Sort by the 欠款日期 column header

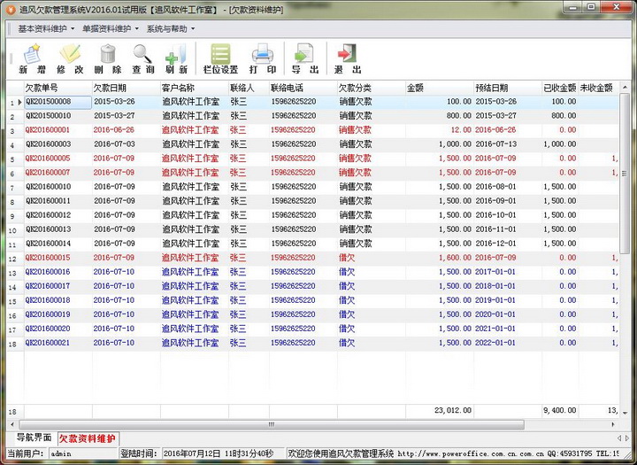(126, 88)
